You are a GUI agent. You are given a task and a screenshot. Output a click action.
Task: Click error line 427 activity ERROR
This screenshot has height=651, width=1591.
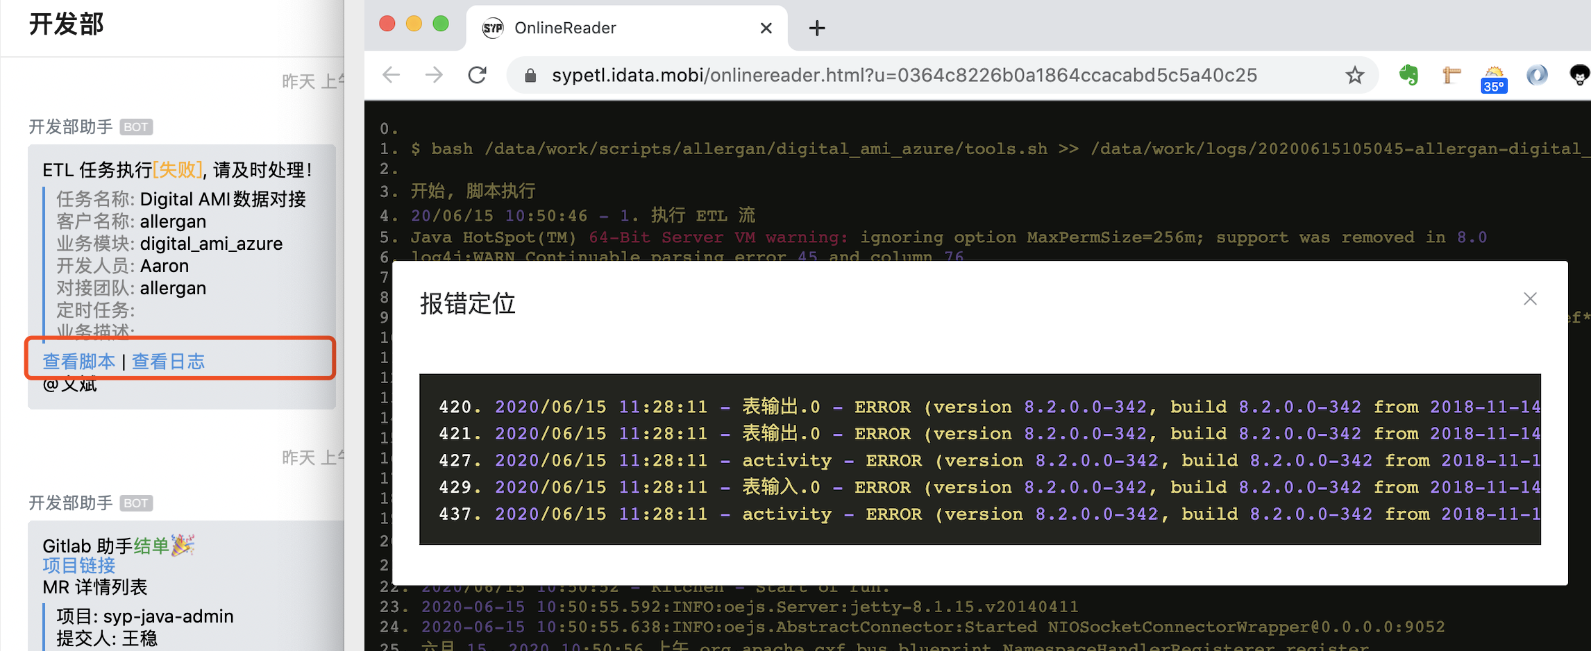point(989,461)
